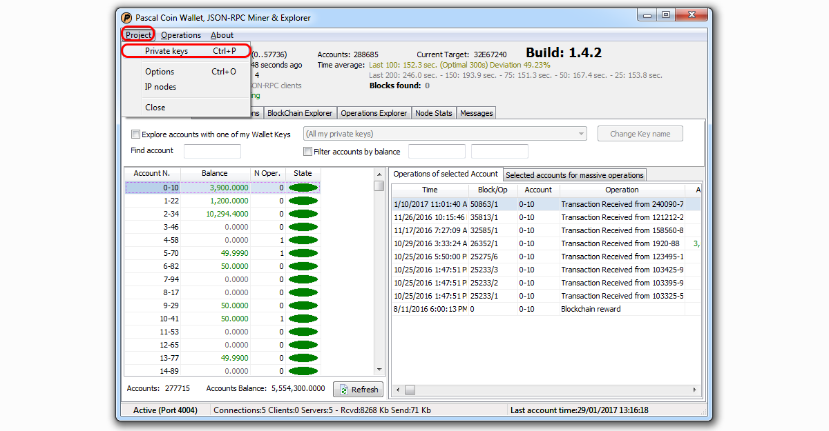Screen dimensions: 829x431
Task: Click the accounts list vertical scrollbar thumb
Action: pos(379,186)
